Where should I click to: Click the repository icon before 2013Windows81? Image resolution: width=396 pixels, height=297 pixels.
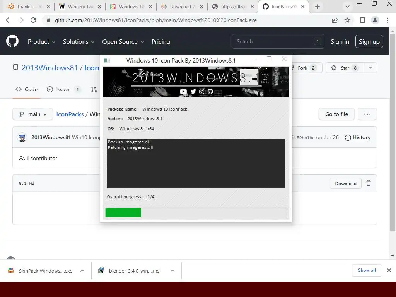15,67
